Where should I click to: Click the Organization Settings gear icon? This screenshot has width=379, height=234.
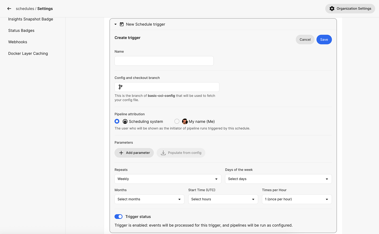(332, 9)
